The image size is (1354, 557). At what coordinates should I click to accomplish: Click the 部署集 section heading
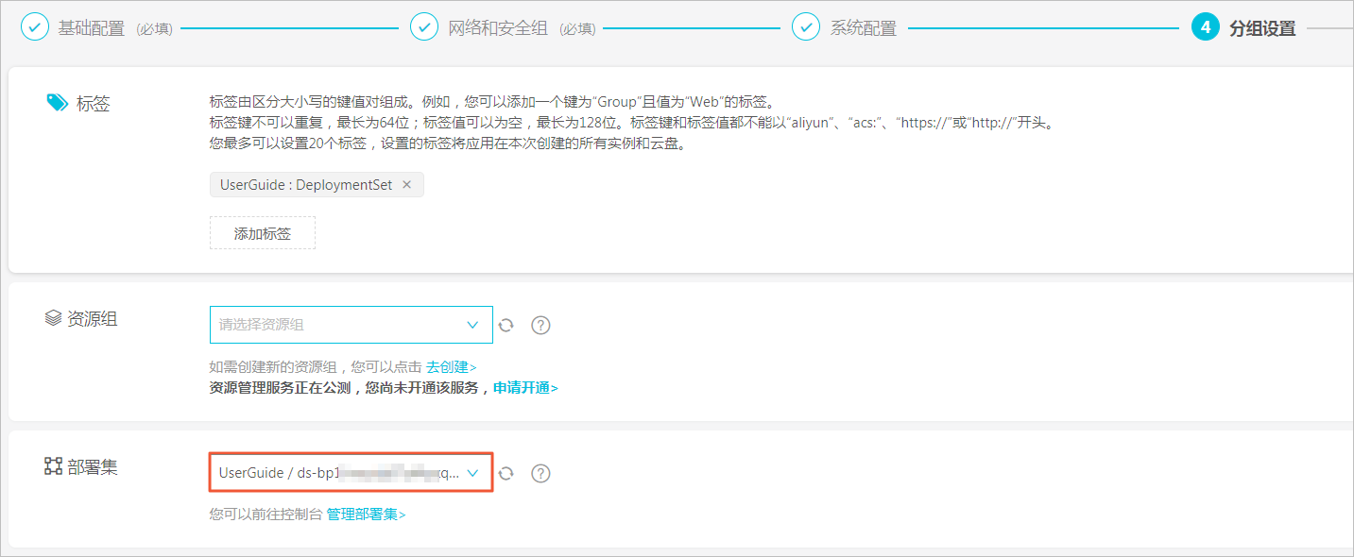coord(93,466)
